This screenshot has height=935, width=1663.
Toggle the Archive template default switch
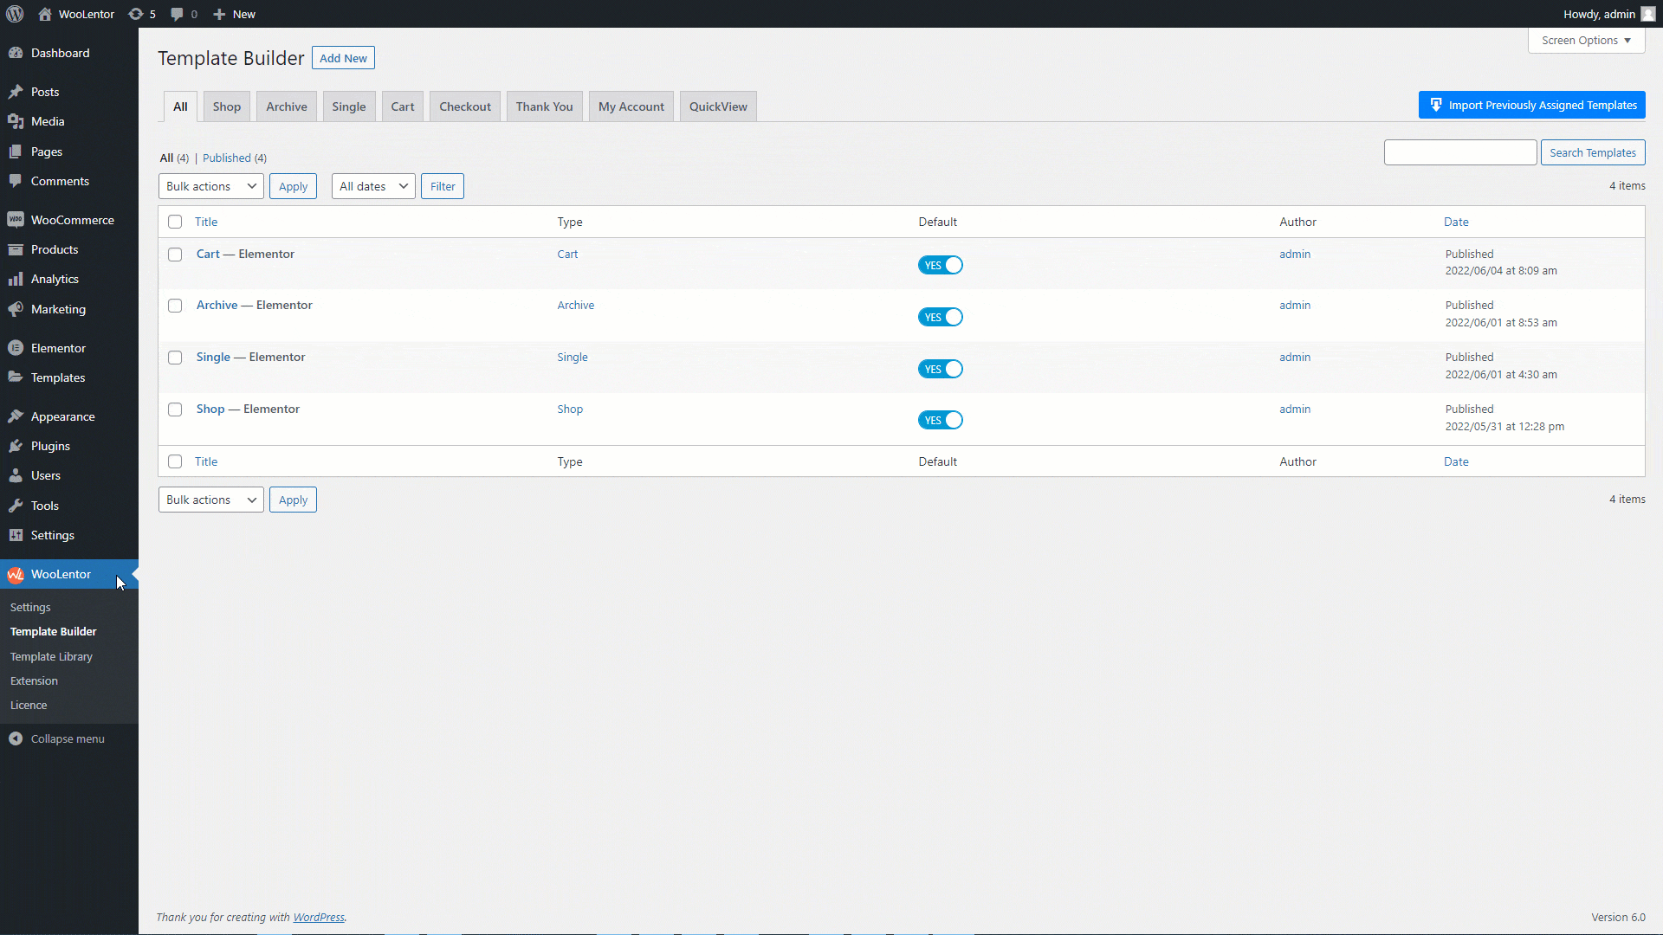(x=941, y=317)
